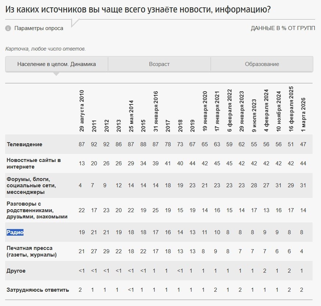This screenshot has height=306, width=321.
Task: Click Новостные сайты value 39 for 2016
Action: 156,163
